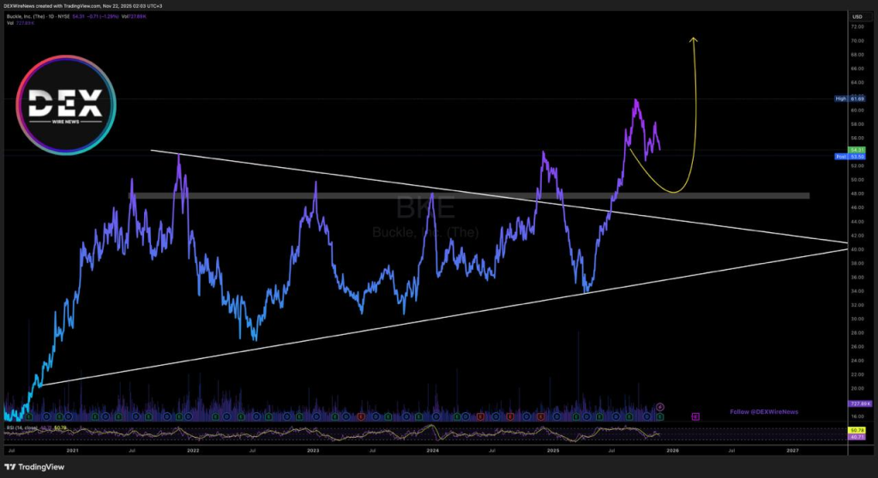
Task: Click the DEXWireNews created with TradingView.com header
Action: pyautogui.click(x=82, y=6)
